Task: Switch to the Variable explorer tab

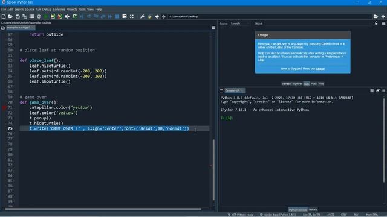Action: point(292,84)
